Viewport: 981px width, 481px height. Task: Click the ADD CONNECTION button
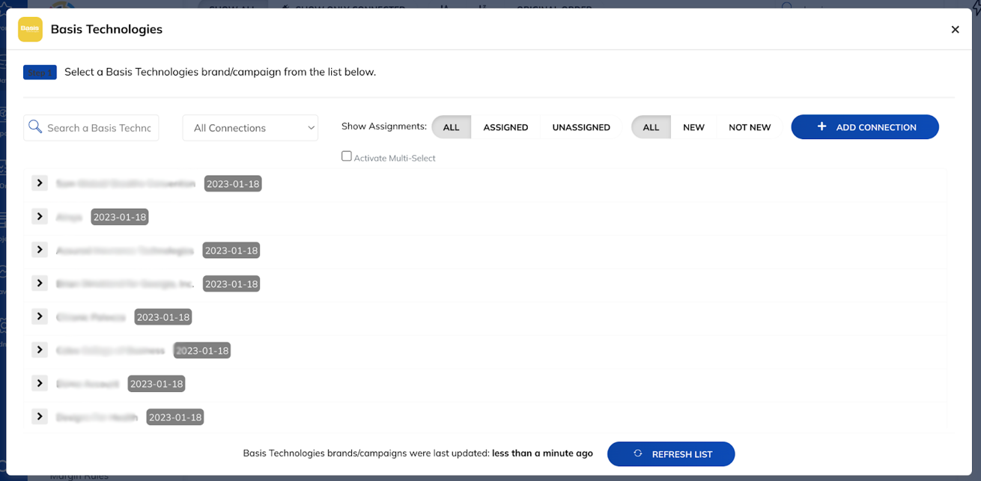point(865,127)
